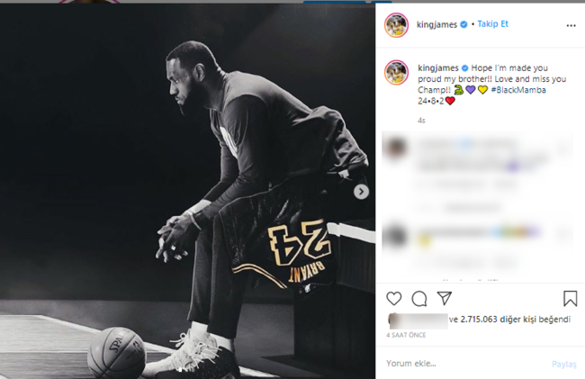This screenshot has width=585, height=379.
Task: Open the second commenter's blurred avatar
Action: (394, 236)
